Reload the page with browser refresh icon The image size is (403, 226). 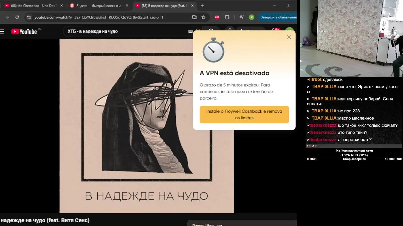[17, 17]
